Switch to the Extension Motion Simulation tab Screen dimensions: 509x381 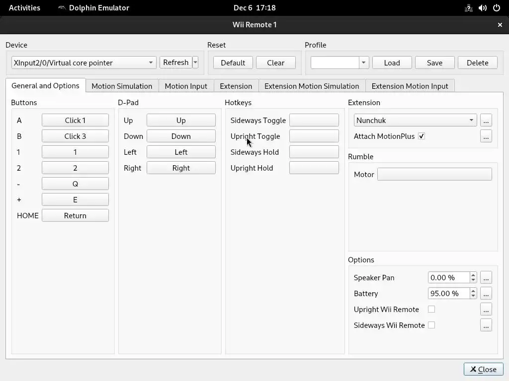(x=312, y=86)
